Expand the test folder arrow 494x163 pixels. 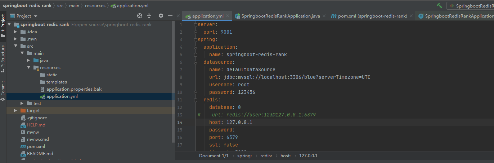(22, 103)
